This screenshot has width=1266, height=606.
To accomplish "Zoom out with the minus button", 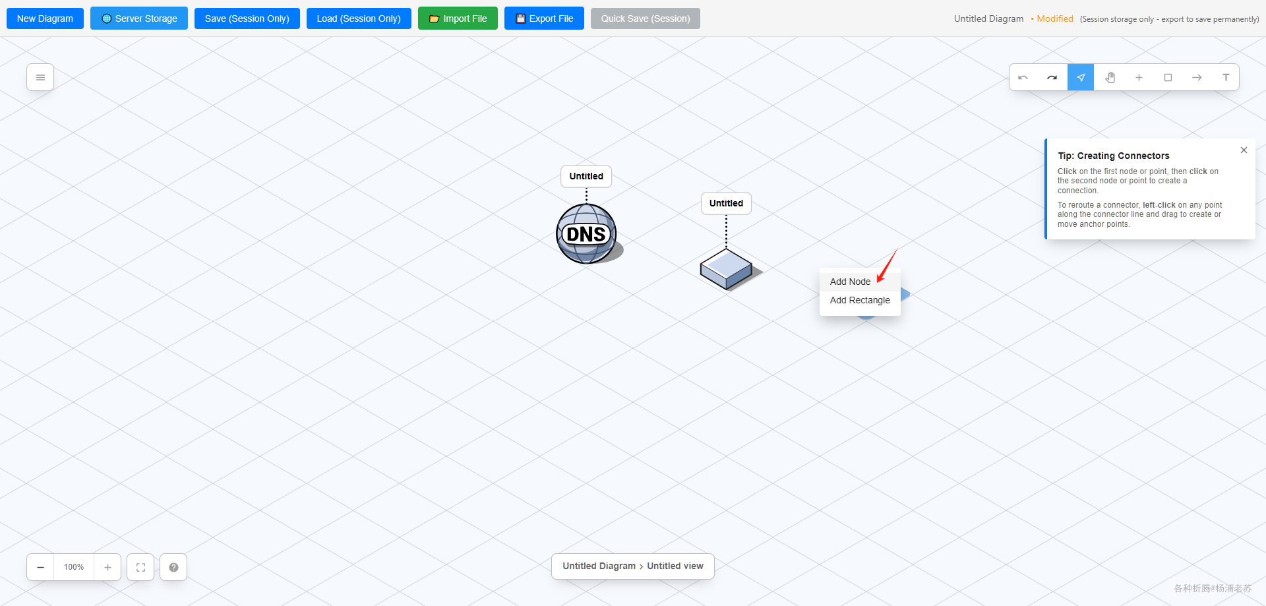I will click(x=40, y=567).
